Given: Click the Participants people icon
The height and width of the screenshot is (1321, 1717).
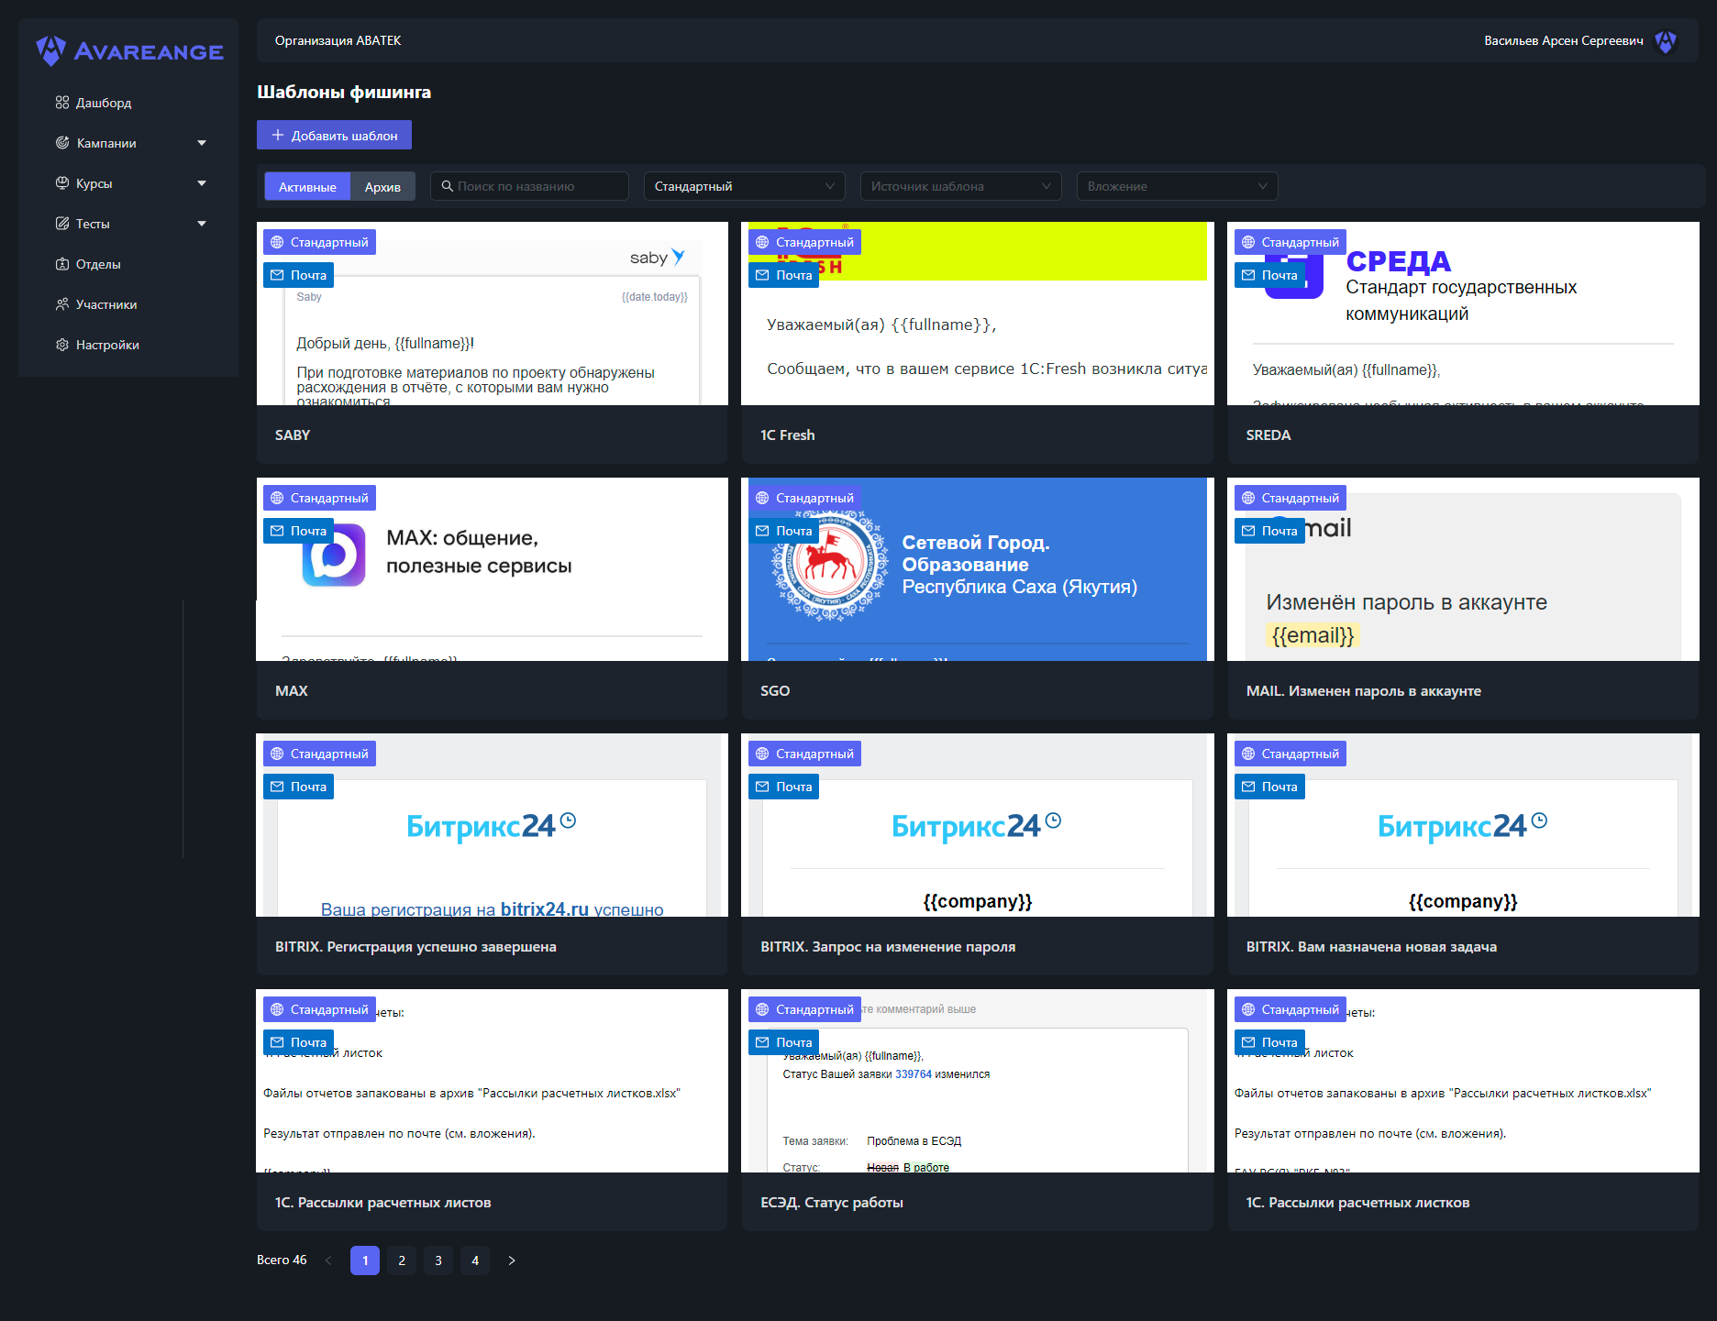Looking at the screenshot, I should coord(62,304).
